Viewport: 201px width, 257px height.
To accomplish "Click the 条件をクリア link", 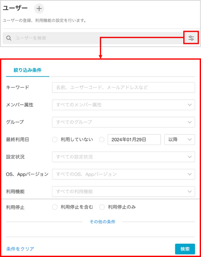I will pyautogui.click(x=20, y=249).
